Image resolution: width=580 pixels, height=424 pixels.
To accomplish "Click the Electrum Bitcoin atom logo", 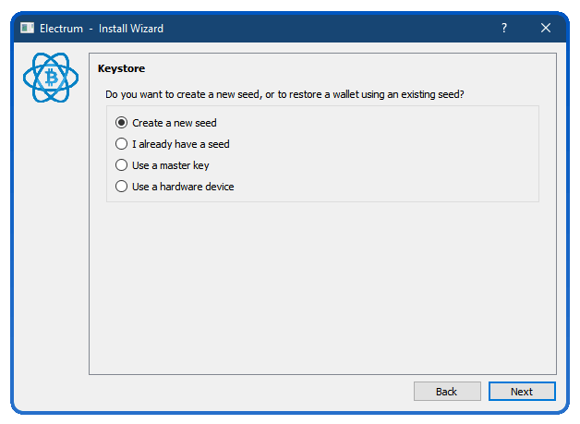I will point(51,78).
